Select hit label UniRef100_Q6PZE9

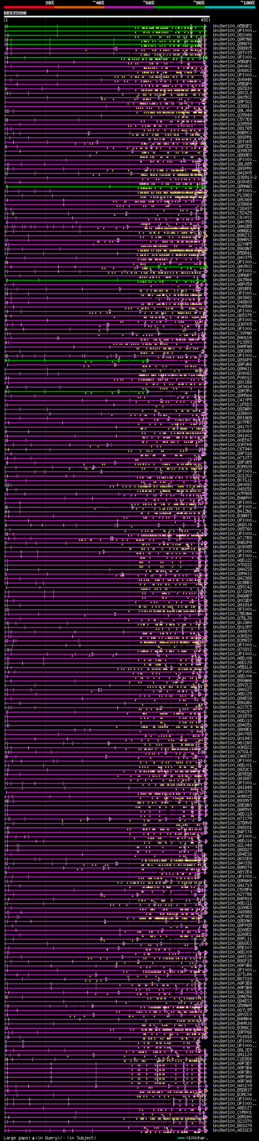click(232, 146)
